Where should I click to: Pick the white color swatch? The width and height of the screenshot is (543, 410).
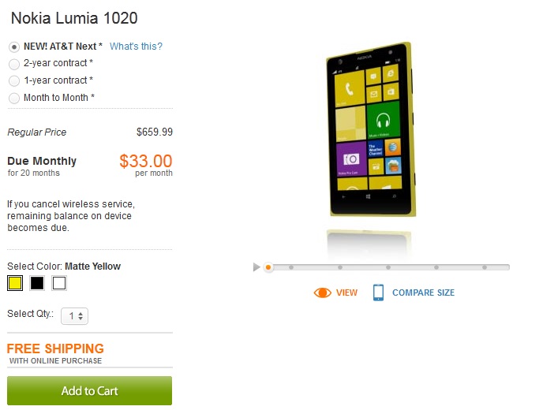[59, 283]
